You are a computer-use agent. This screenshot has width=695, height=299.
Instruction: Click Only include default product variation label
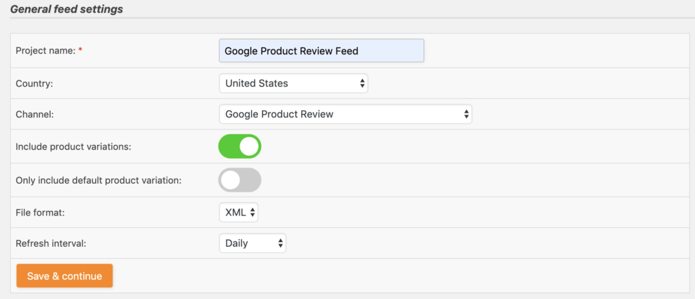[x=98, y=180]
